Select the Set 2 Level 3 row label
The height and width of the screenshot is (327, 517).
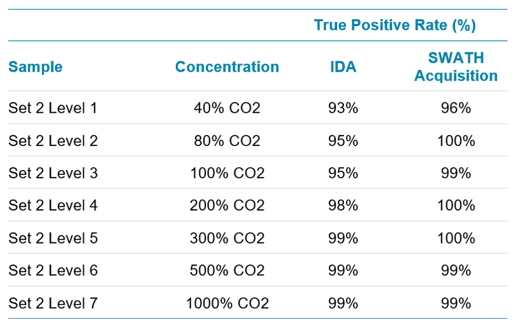click(x=53, y=173)
